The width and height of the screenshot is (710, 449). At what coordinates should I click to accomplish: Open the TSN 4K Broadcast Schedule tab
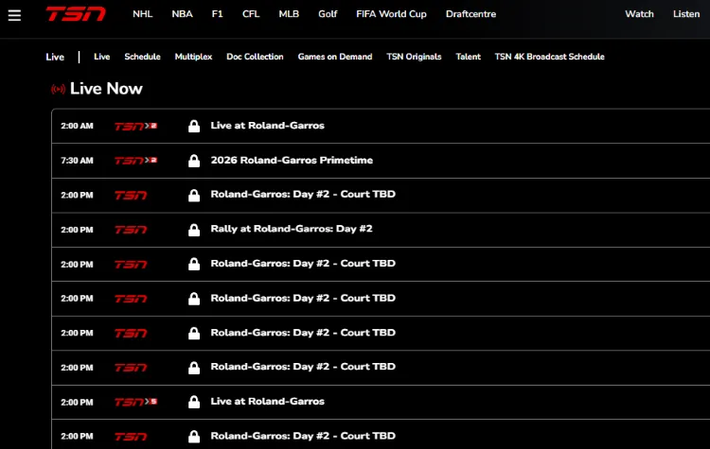[x=550, y=57]
